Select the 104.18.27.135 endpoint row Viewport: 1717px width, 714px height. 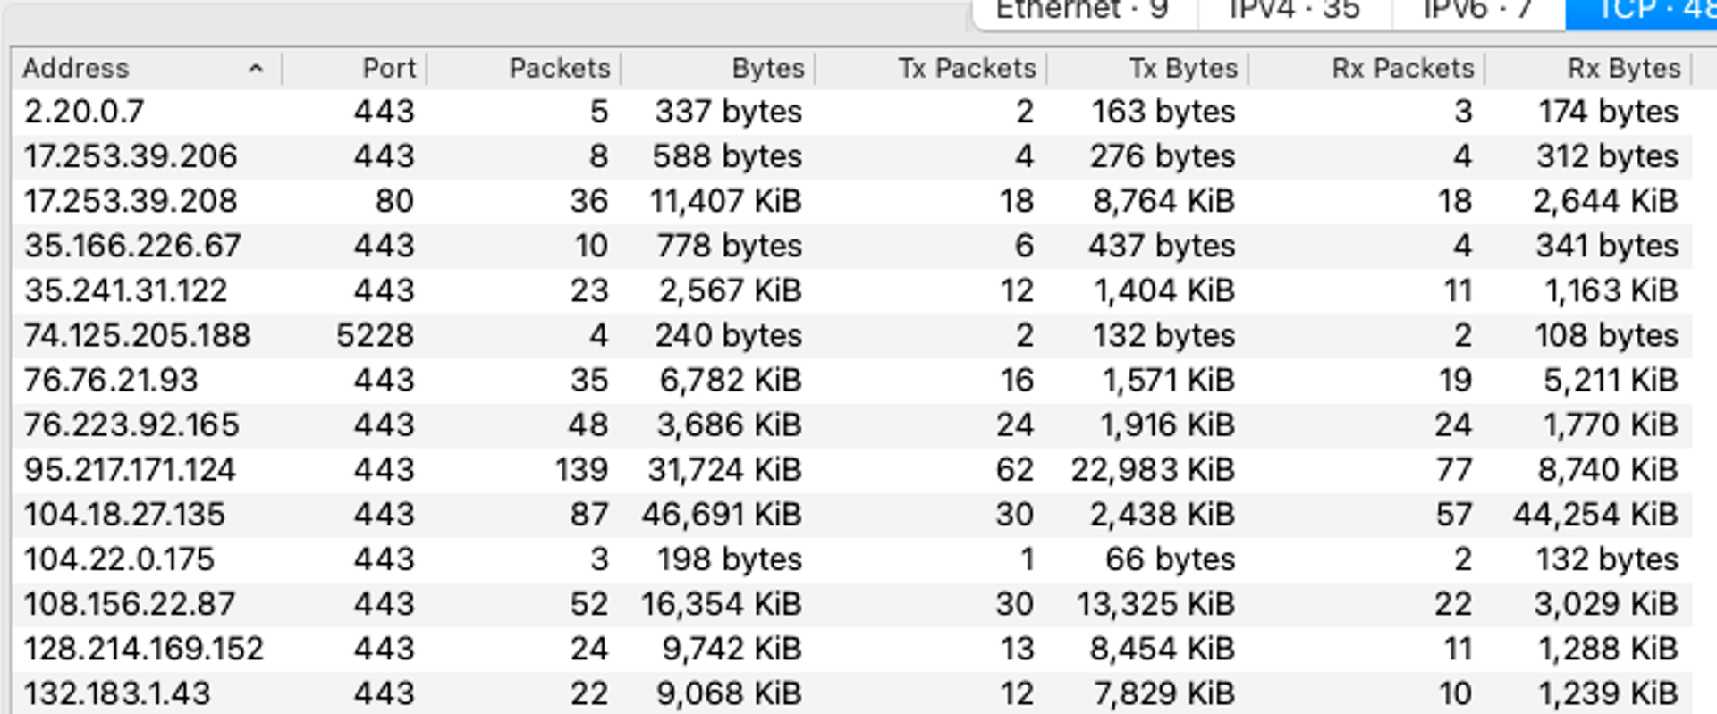tap(124, 515)
